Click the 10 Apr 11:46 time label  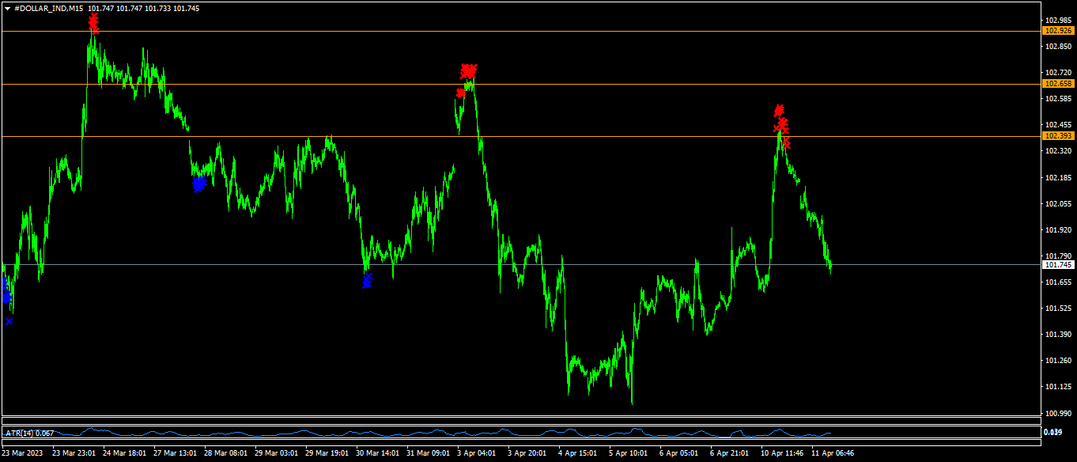click(x=783, y=453)
